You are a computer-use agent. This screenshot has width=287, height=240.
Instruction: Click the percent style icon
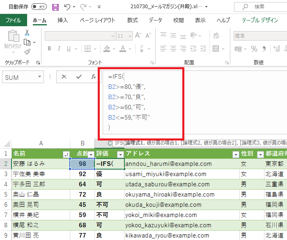pyautogui.click(x=254, y=49)
